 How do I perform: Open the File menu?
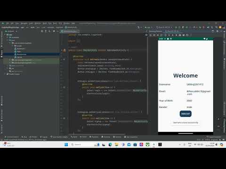point(8,23)
